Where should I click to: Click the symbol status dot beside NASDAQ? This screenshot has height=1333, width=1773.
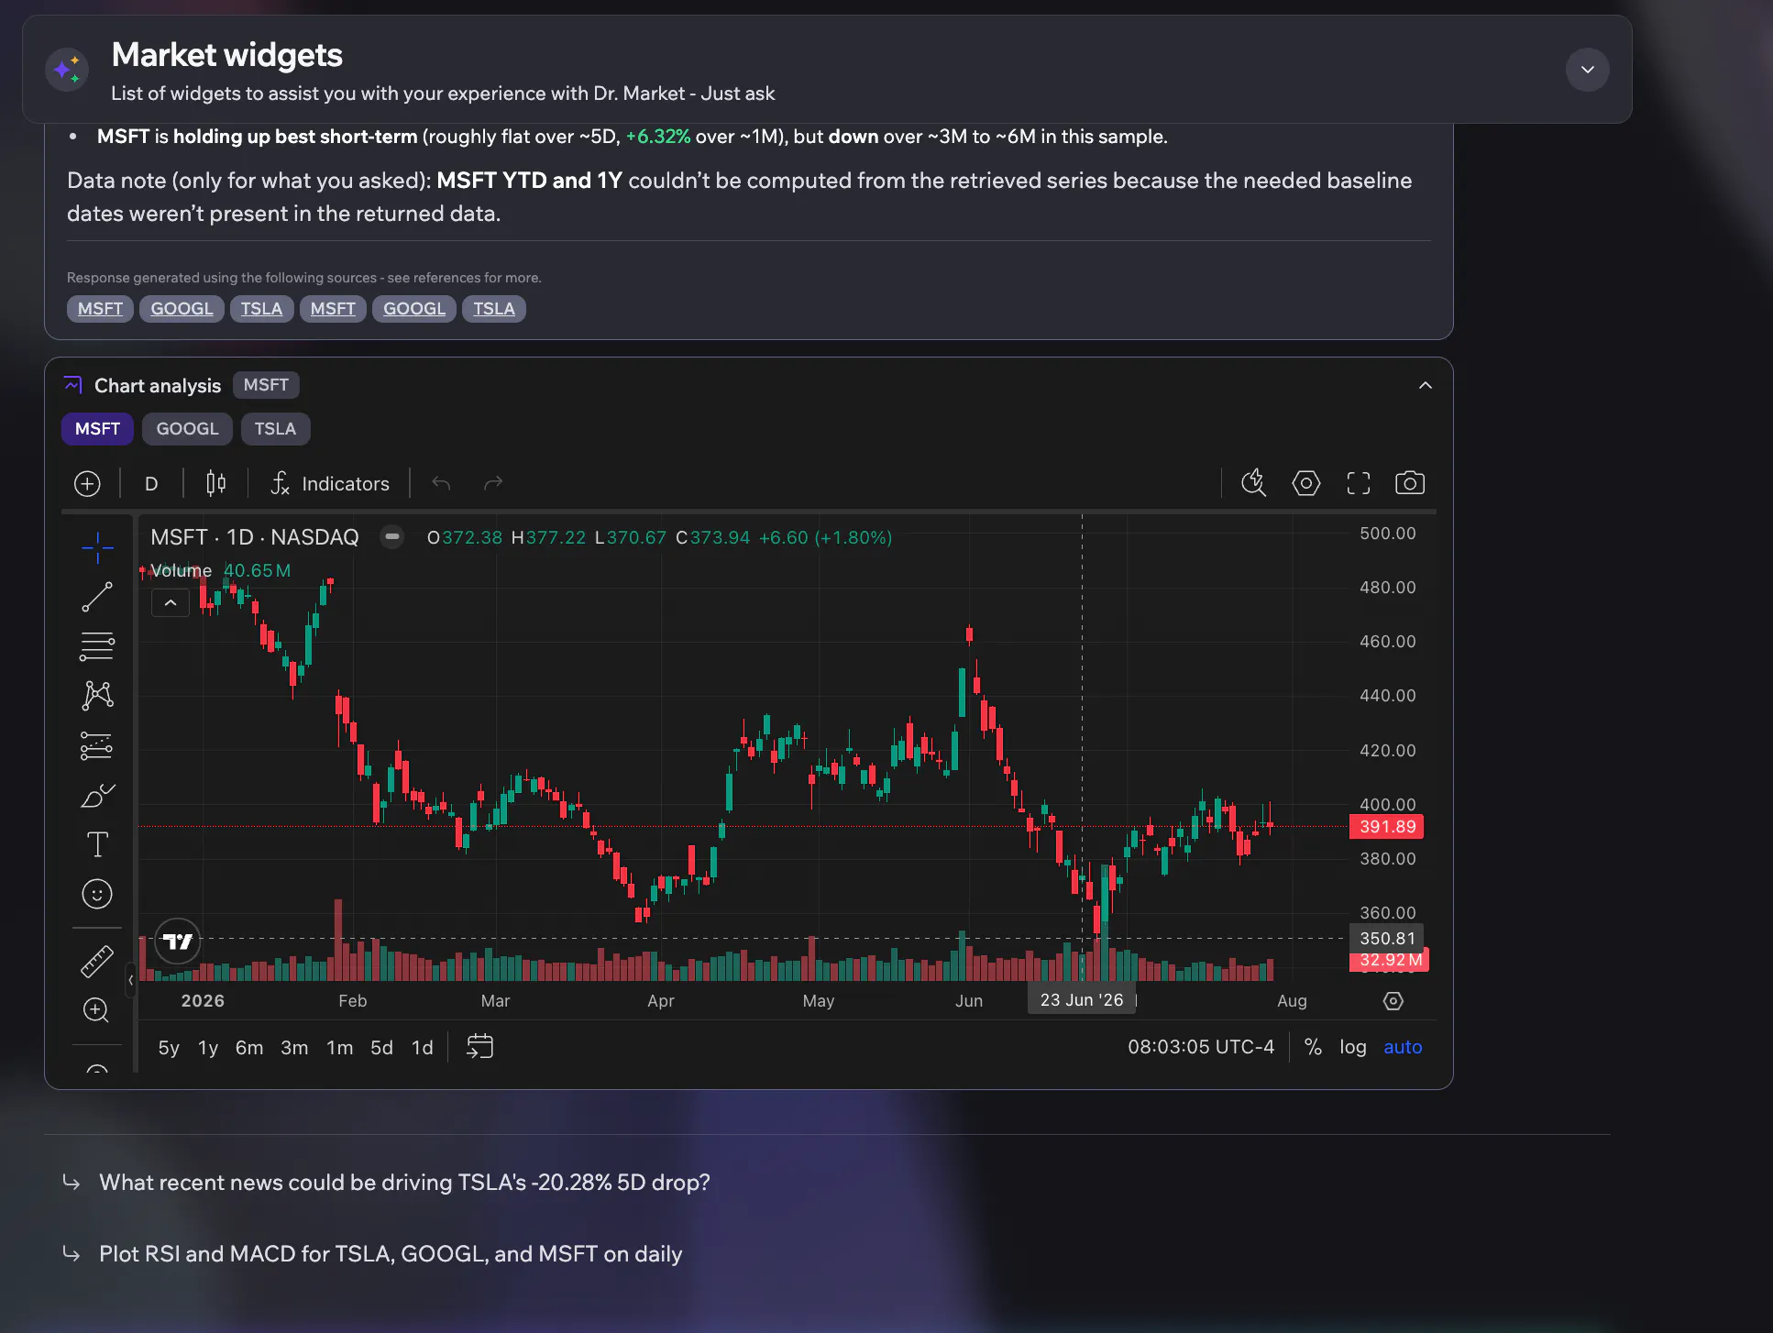391,537
